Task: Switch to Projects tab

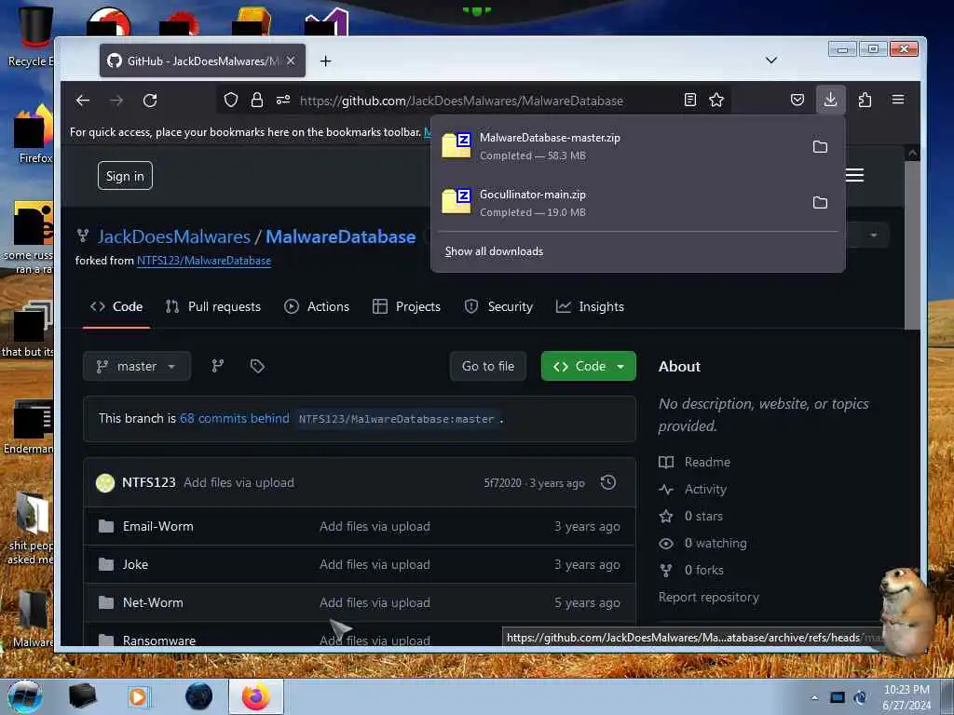Action: pyautogui.click(x=406, y=306)
